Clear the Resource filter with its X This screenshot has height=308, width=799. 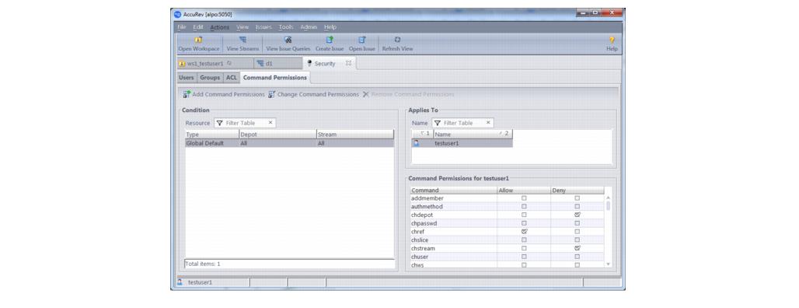270,123
